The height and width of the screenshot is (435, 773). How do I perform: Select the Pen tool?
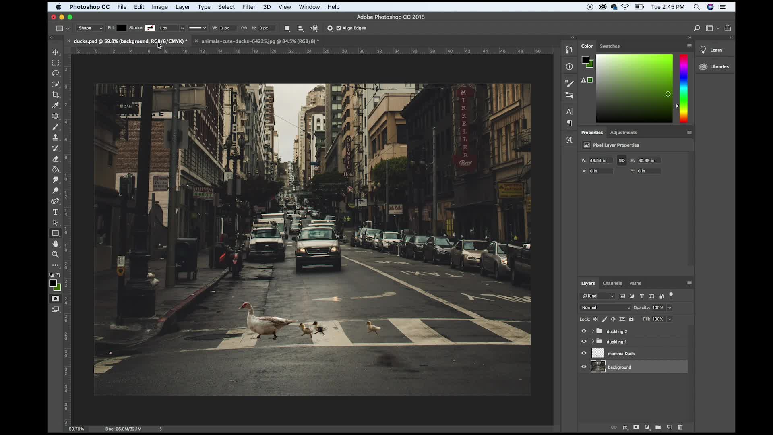coord(56,201)
